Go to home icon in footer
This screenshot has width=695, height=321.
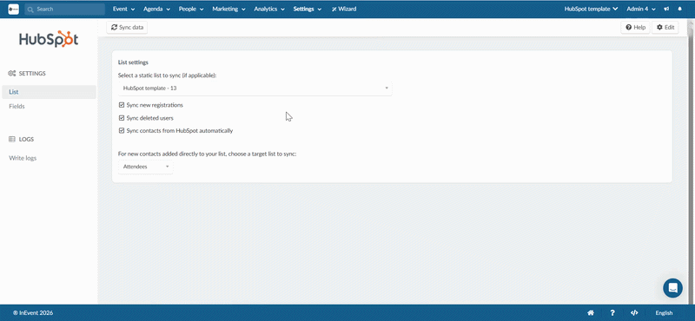coord(591,312)
